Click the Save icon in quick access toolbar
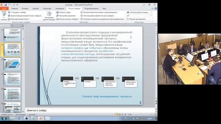Screen dimensions: 221x124 6,4
